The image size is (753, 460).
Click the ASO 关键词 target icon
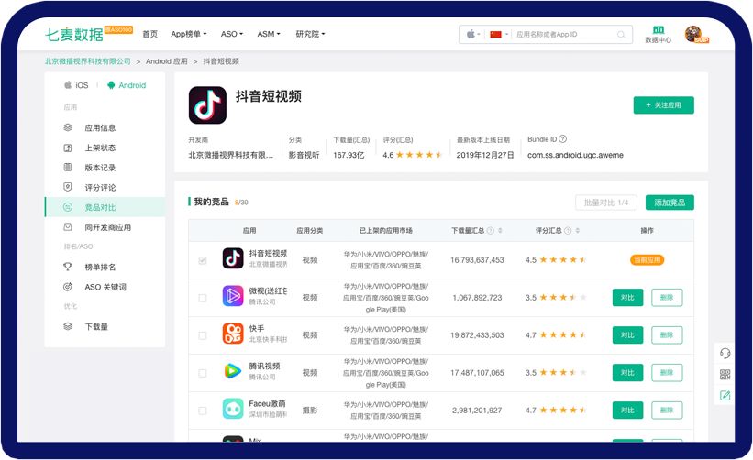(x=68, y=287)
